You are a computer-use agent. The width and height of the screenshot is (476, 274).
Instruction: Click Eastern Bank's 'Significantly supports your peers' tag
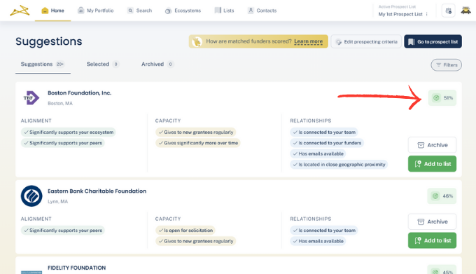pos(63,231)
